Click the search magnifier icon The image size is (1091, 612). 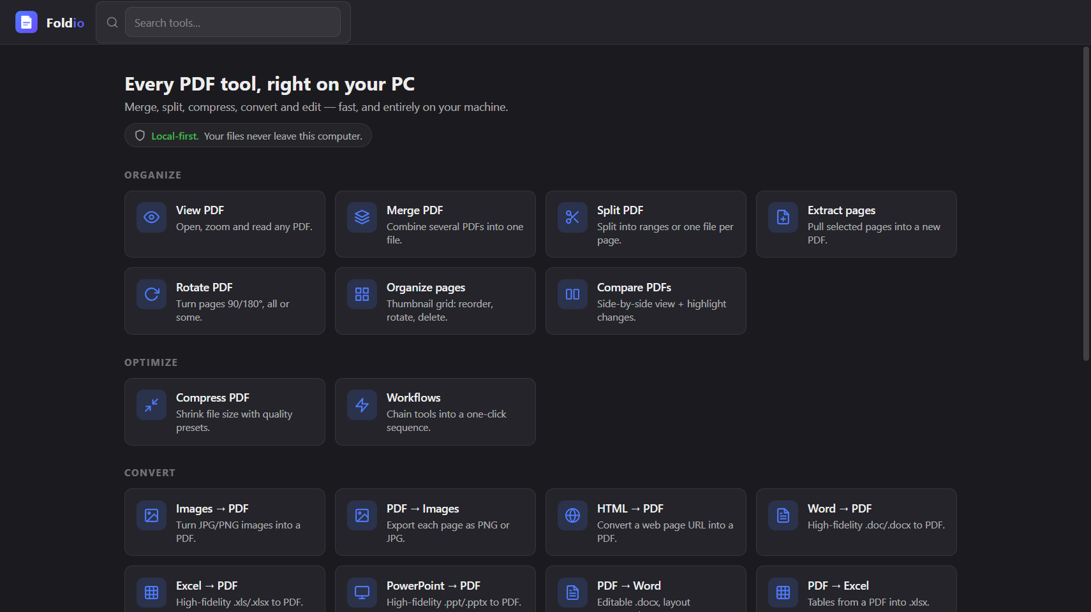[112, 22]
